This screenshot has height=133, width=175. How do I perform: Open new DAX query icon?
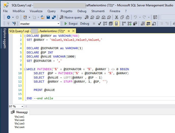[x=109, y=17]
